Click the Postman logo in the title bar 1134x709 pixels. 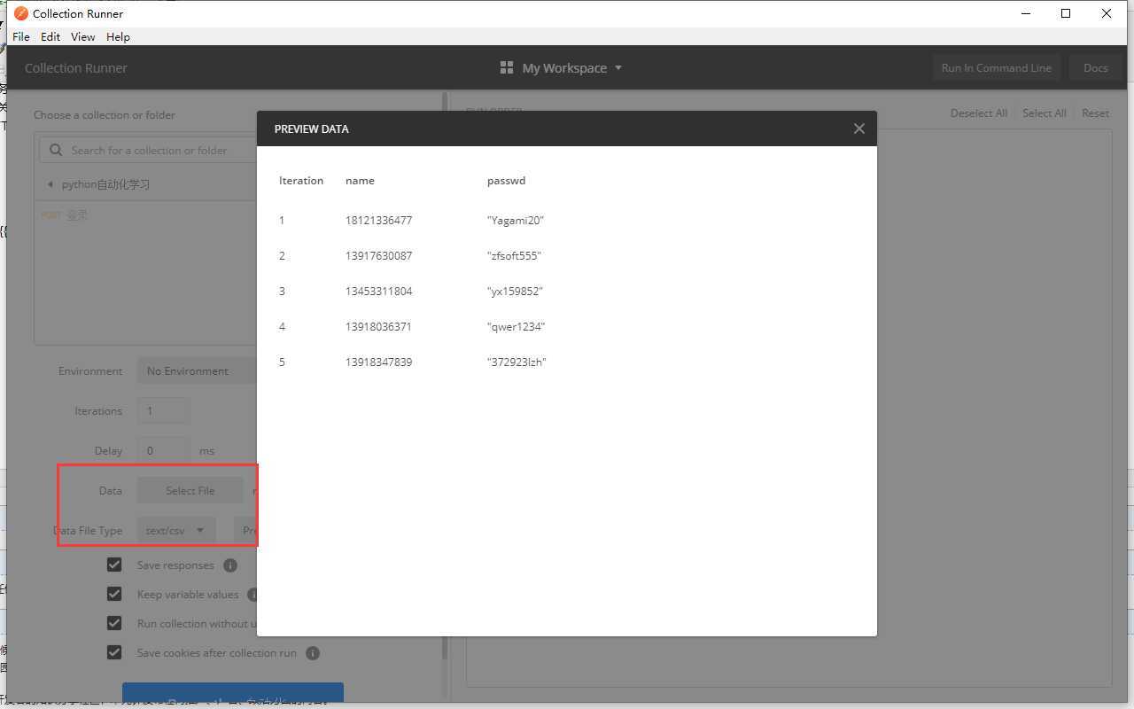(21, 13)
